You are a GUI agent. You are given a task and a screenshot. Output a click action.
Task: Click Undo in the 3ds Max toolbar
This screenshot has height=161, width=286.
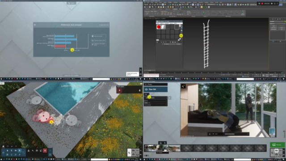(145, 4)
